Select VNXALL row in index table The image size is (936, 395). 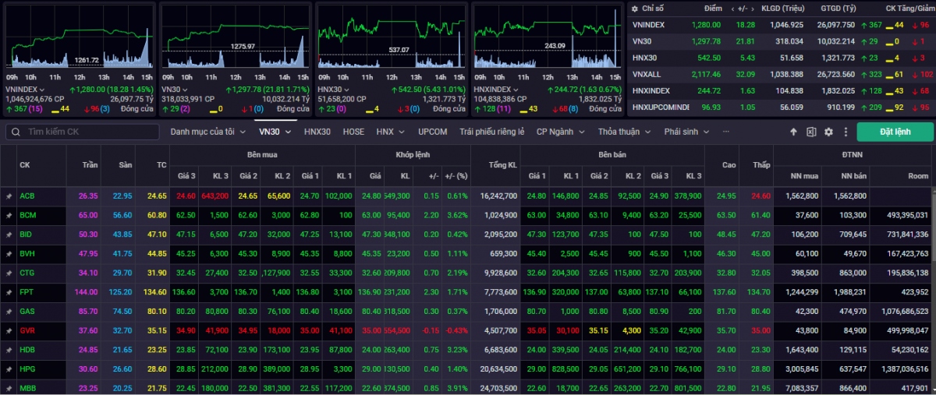tap(780, 74)
